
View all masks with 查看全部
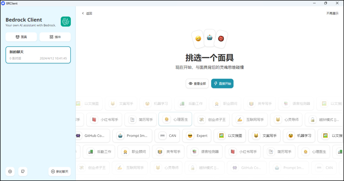[197, 83]
